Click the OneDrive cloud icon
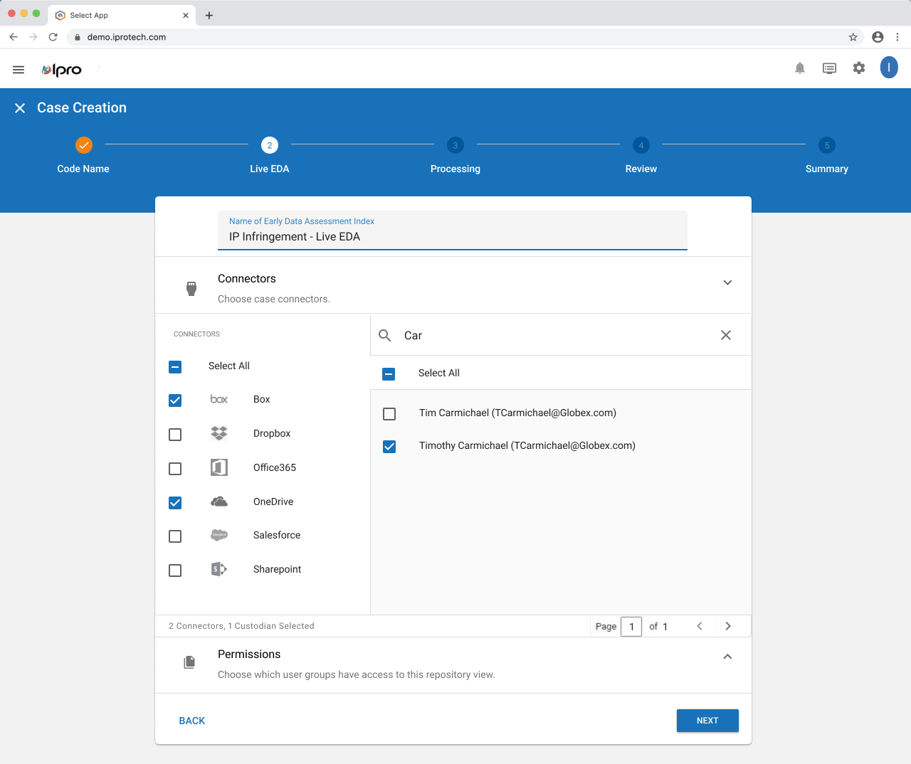 218,502
